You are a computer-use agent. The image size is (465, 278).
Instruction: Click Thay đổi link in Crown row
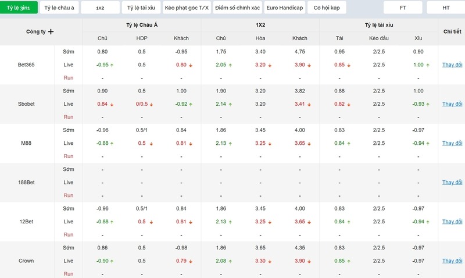point(452,261)
